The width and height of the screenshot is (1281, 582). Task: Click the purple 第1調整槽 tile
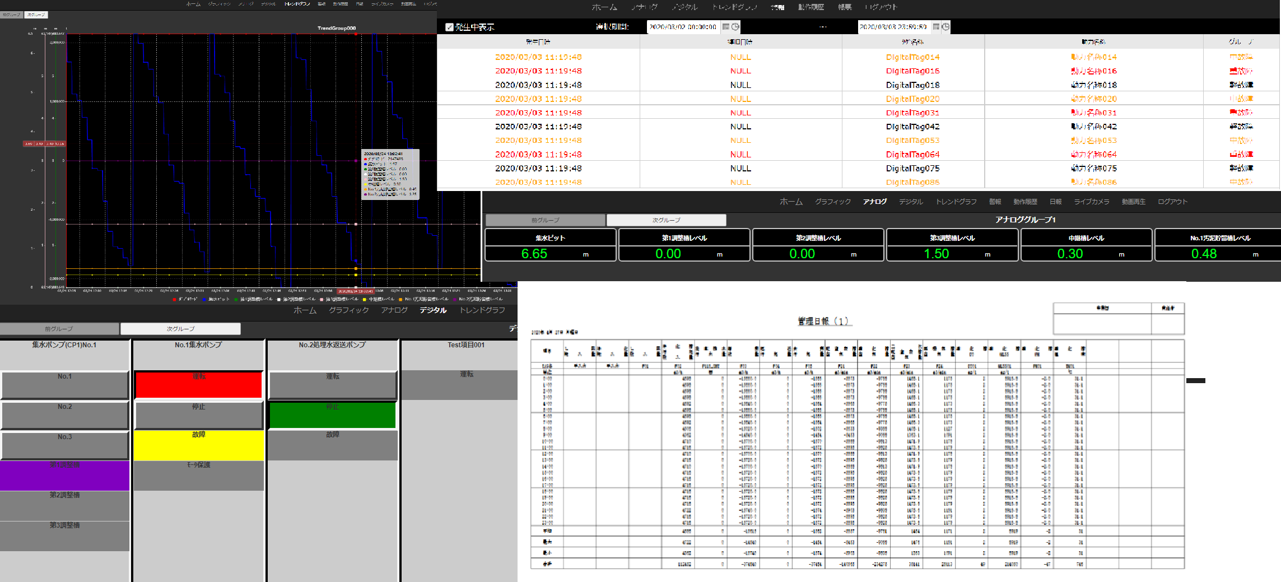pyautogui.click(x=64, y=476)
